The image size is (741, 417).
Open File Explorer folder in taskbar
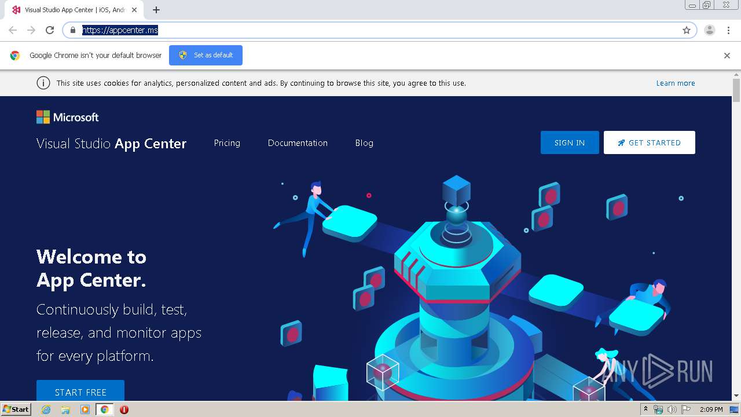tap(65, 409)
